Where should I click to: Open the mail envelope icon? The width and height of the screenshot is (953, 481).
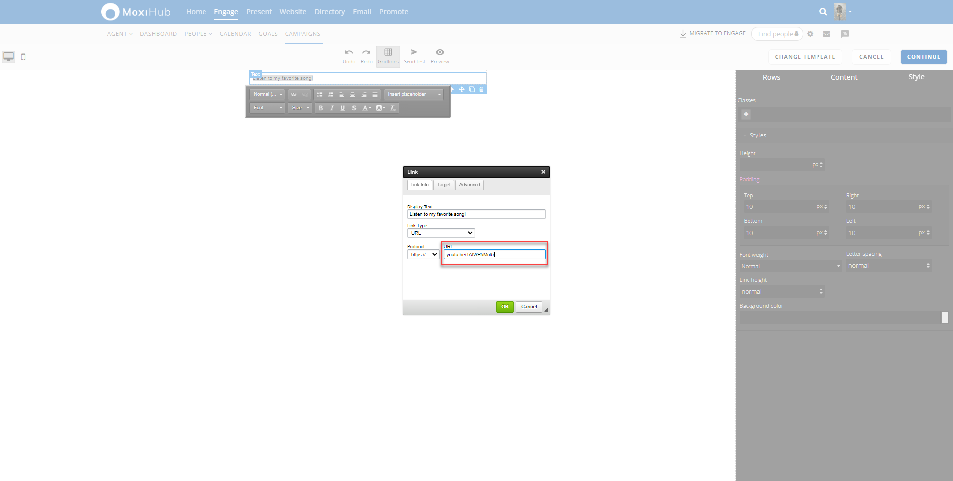[x=826, y=34]
